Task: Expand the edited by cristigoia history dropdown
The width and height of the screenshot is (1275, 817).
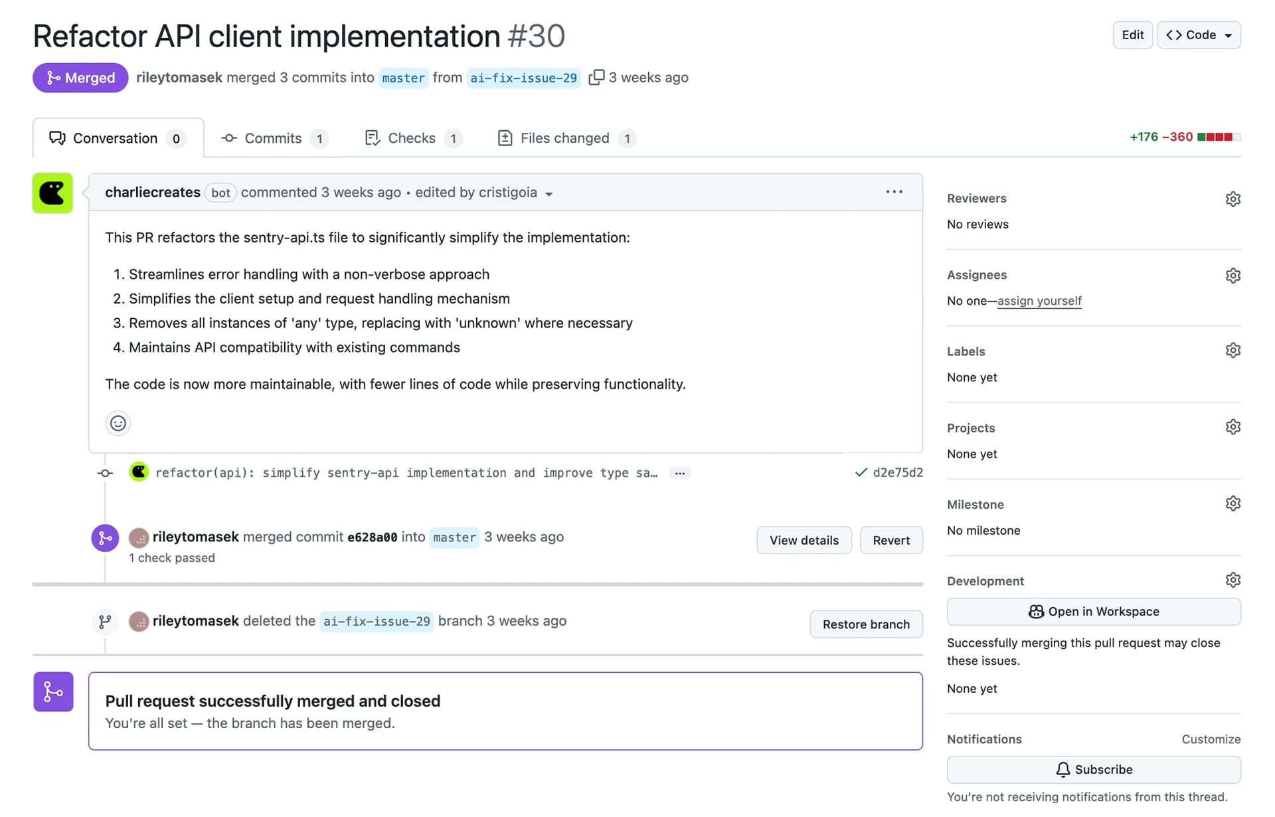Action: pyautogui.click(x=549, y=194)
